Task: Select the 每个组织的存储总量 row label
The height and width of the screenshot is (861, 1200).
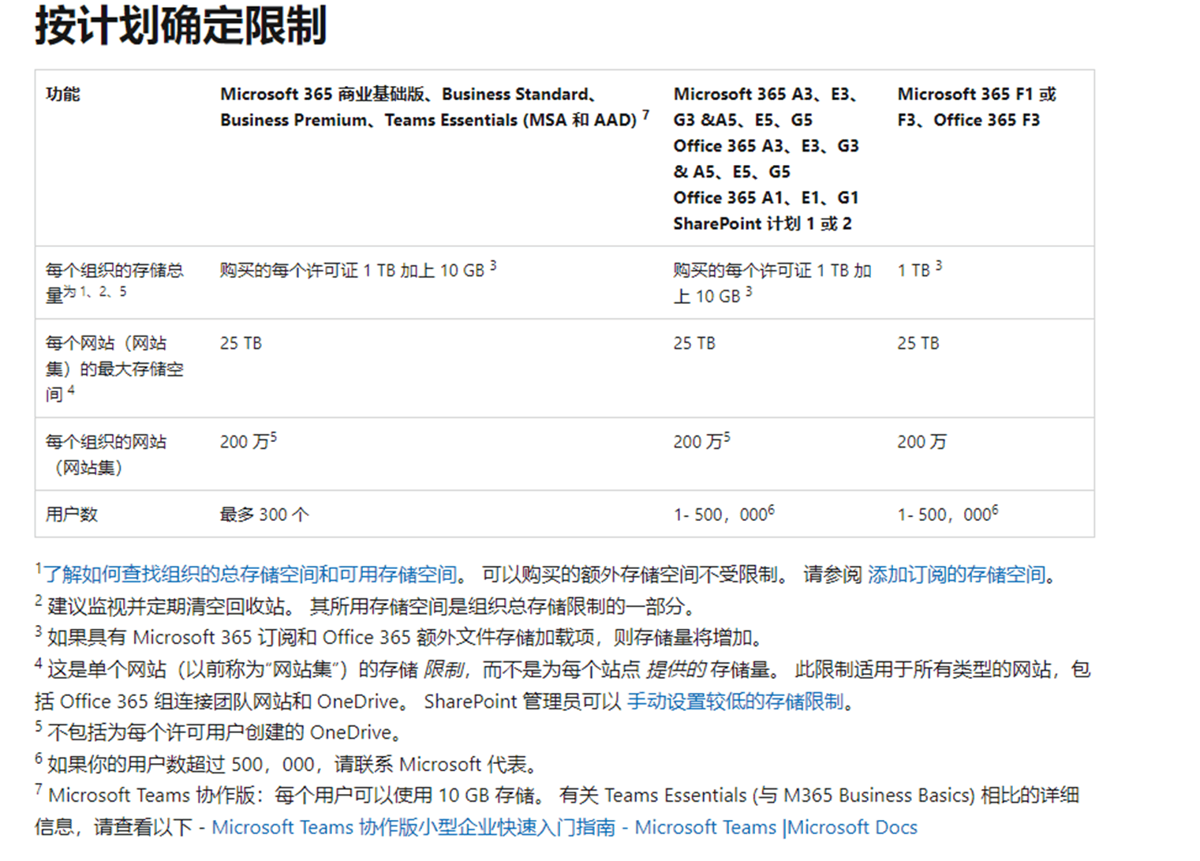Action: point(114,283)
